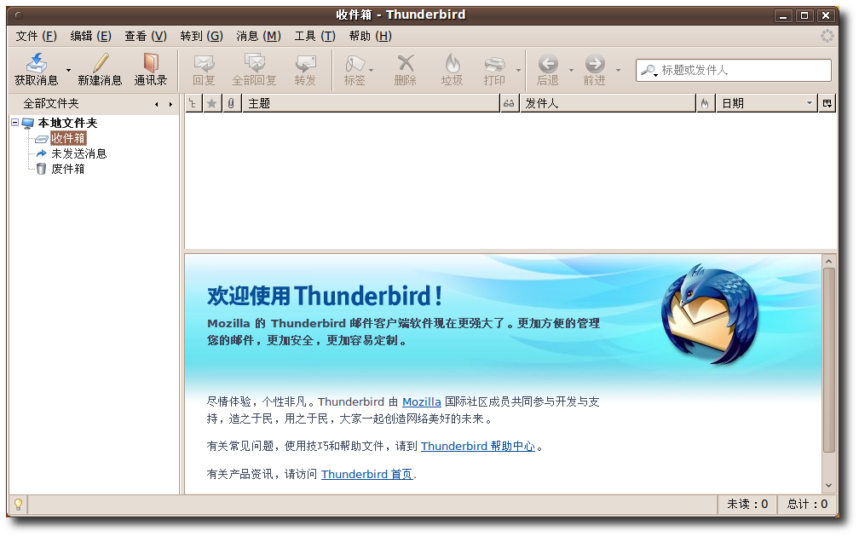Click the thread column header icon
Image resolution: width=859 pixels, height=537 pixels.
coord(193,103)
